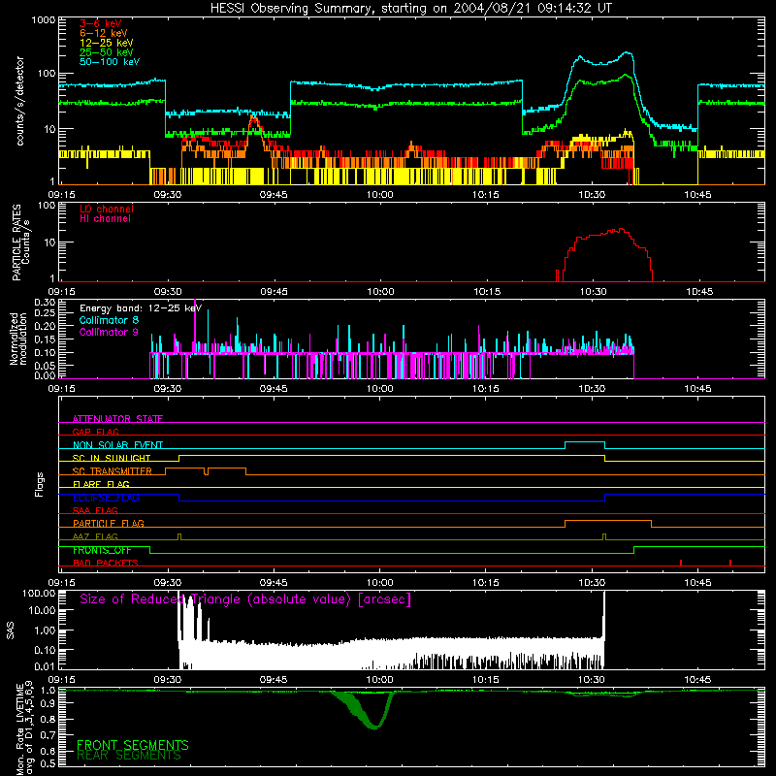Viewport: 776px width, 776px height.
Task: Click the ATTENUATOR STATE flag label
Action: [117, 419]
